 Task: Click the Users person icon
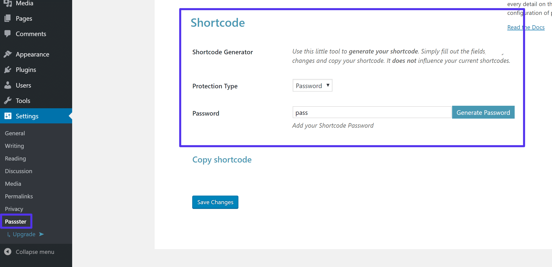click(x=8, y=85)
